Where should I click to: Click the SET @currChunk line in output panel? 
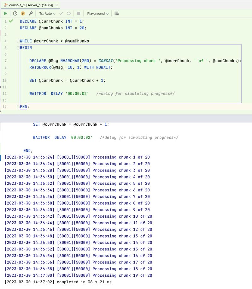[x=71, y=124]
